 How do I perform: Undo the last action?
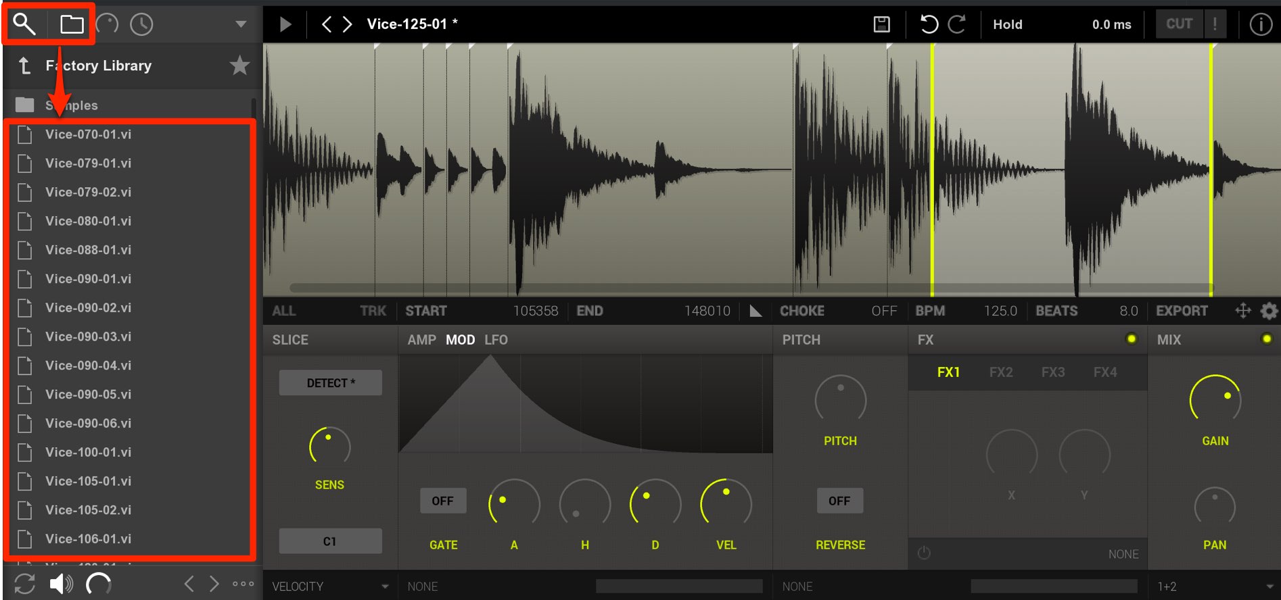[929, 24]
